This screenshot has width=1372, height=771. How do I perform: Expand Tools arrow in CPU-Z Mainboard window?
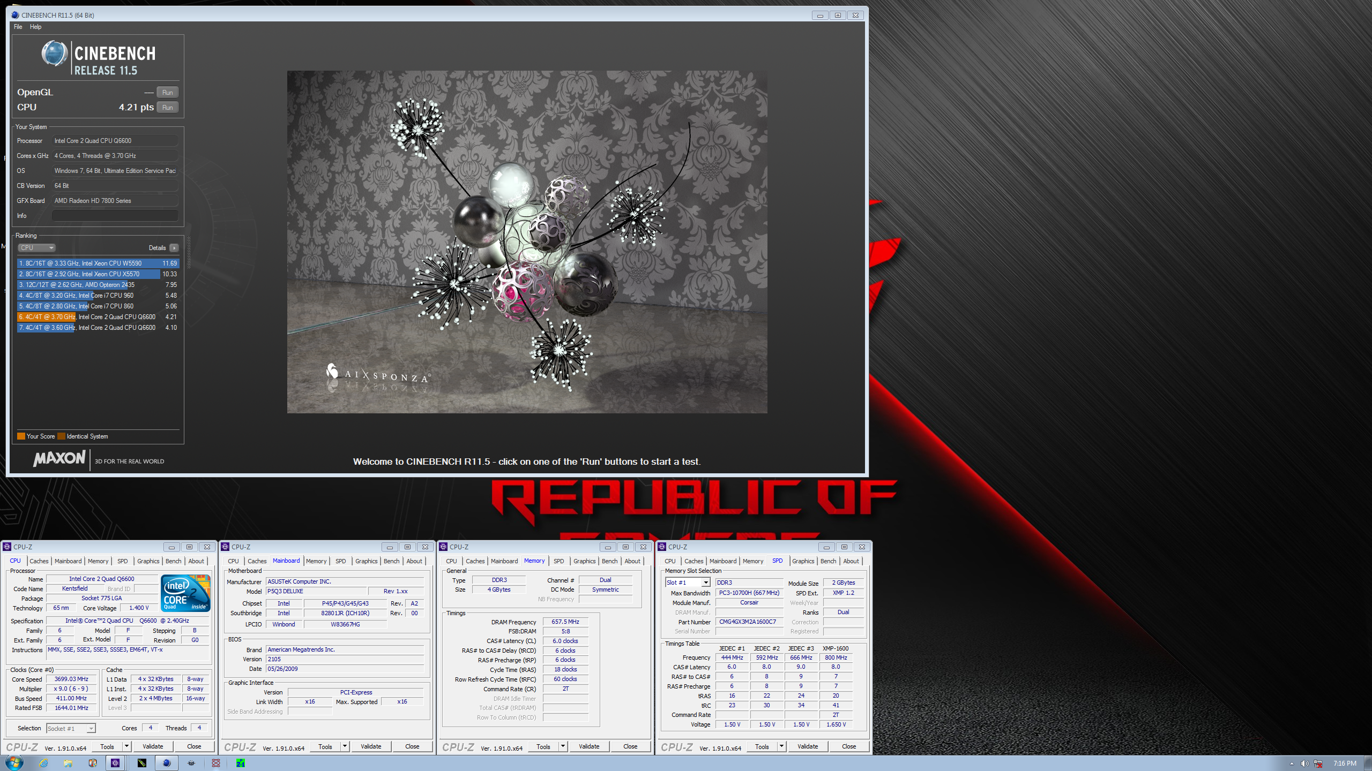[x=345, y=746]
